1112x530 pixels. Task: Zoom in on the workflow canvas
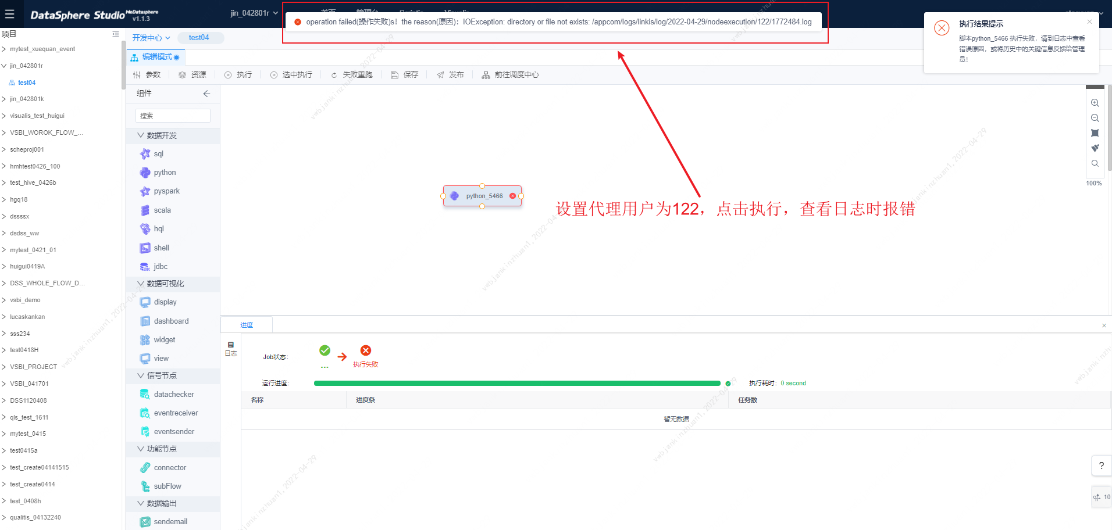tap(1095, 103)
